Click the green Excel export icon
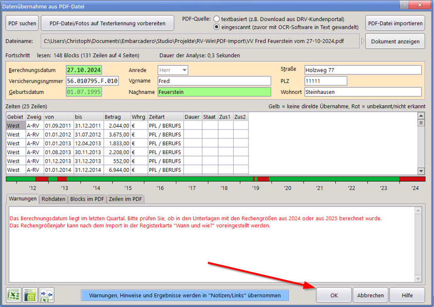 tap(14, 295)
